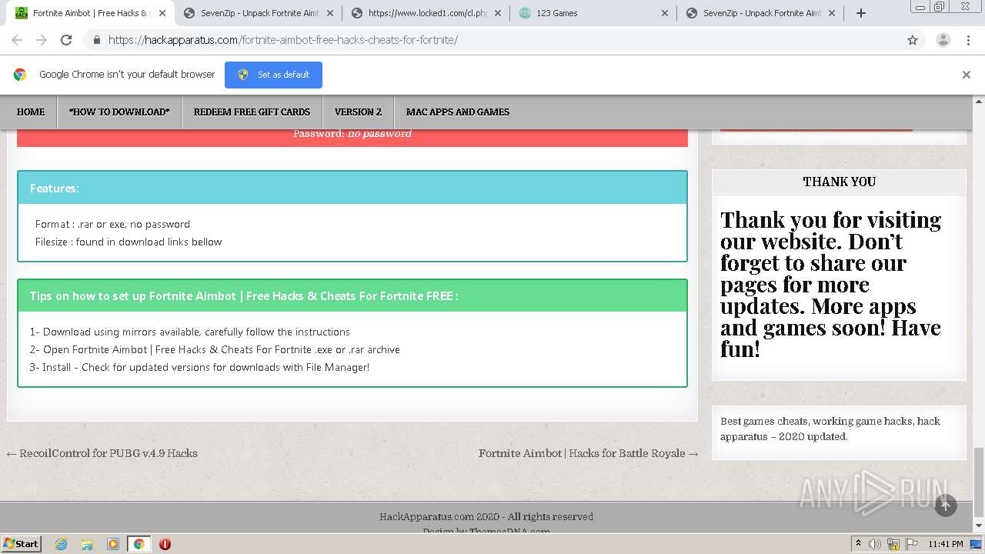Dismiss the default browser notification bar

967,75
